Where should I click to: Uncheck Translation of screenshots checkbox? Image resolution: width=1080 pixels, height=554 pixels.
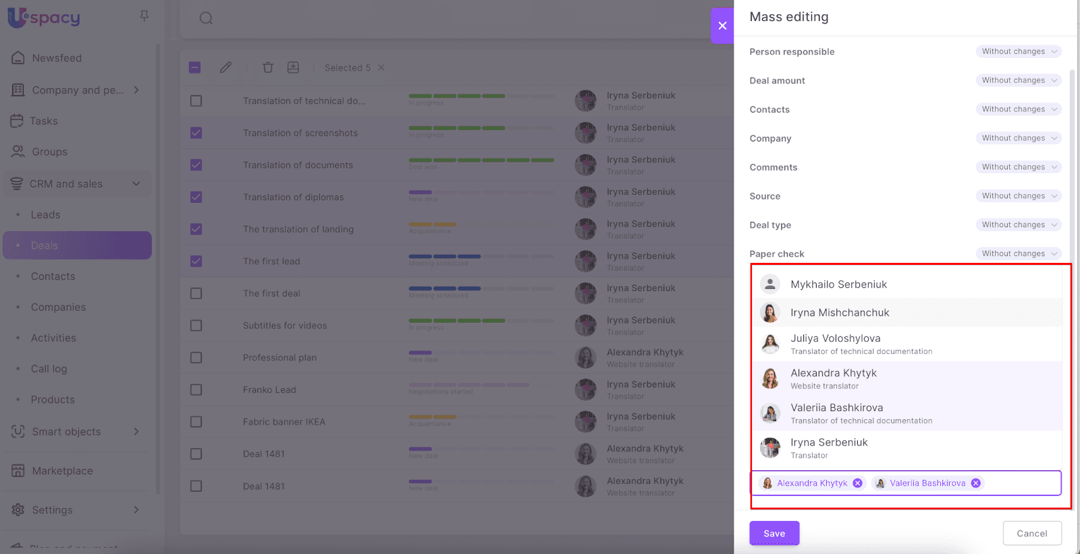tap(196, 133)
